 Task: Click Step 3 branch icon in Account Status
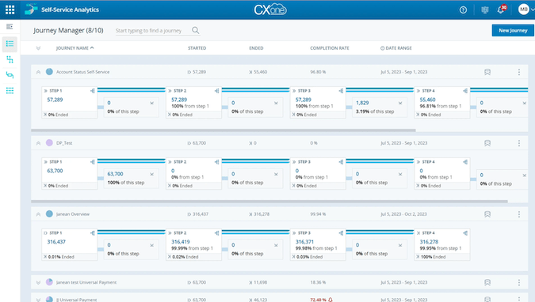(x=341, y=91)
